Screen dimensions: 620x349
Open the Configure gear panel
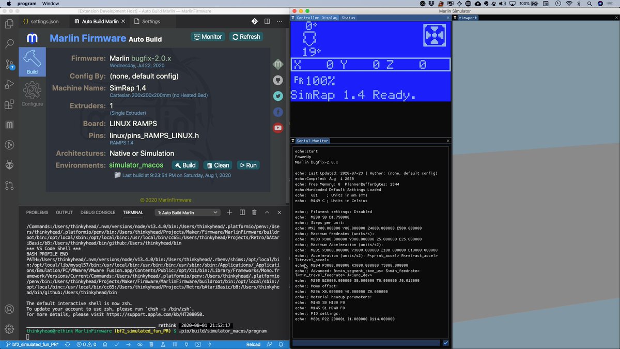pos(32,92)
